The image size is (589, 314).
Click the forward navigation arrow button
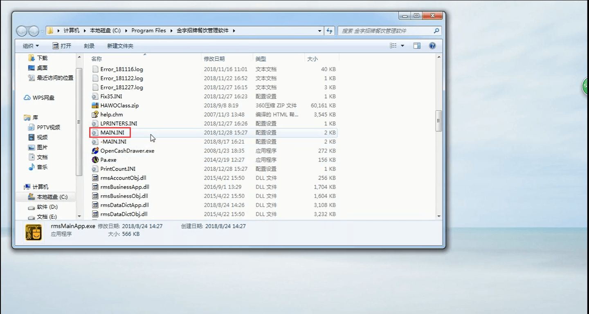pyautogui.click(x=34, y=31)
